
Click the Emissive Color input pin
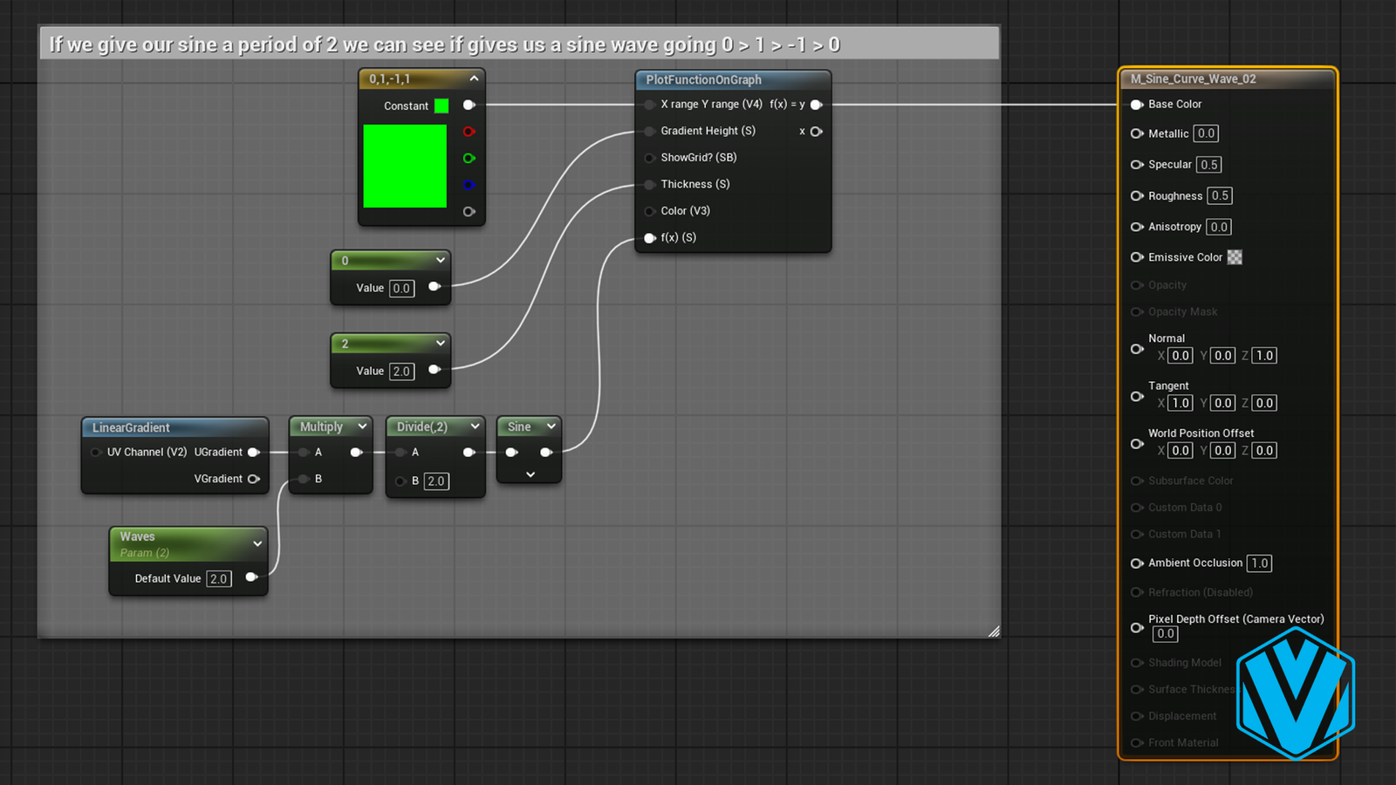coord(1137,257)
